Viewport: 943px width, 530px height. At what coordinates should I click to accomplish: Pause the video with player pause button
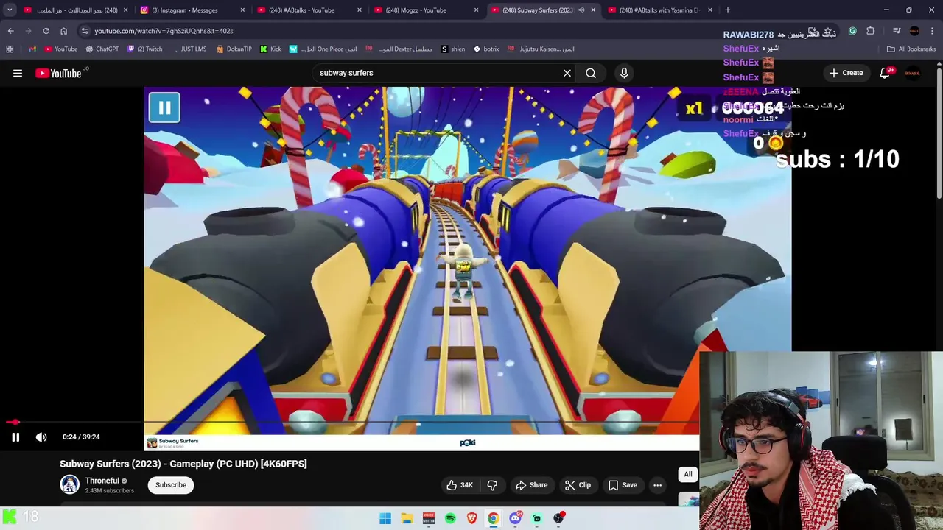[x=15, y=437]
